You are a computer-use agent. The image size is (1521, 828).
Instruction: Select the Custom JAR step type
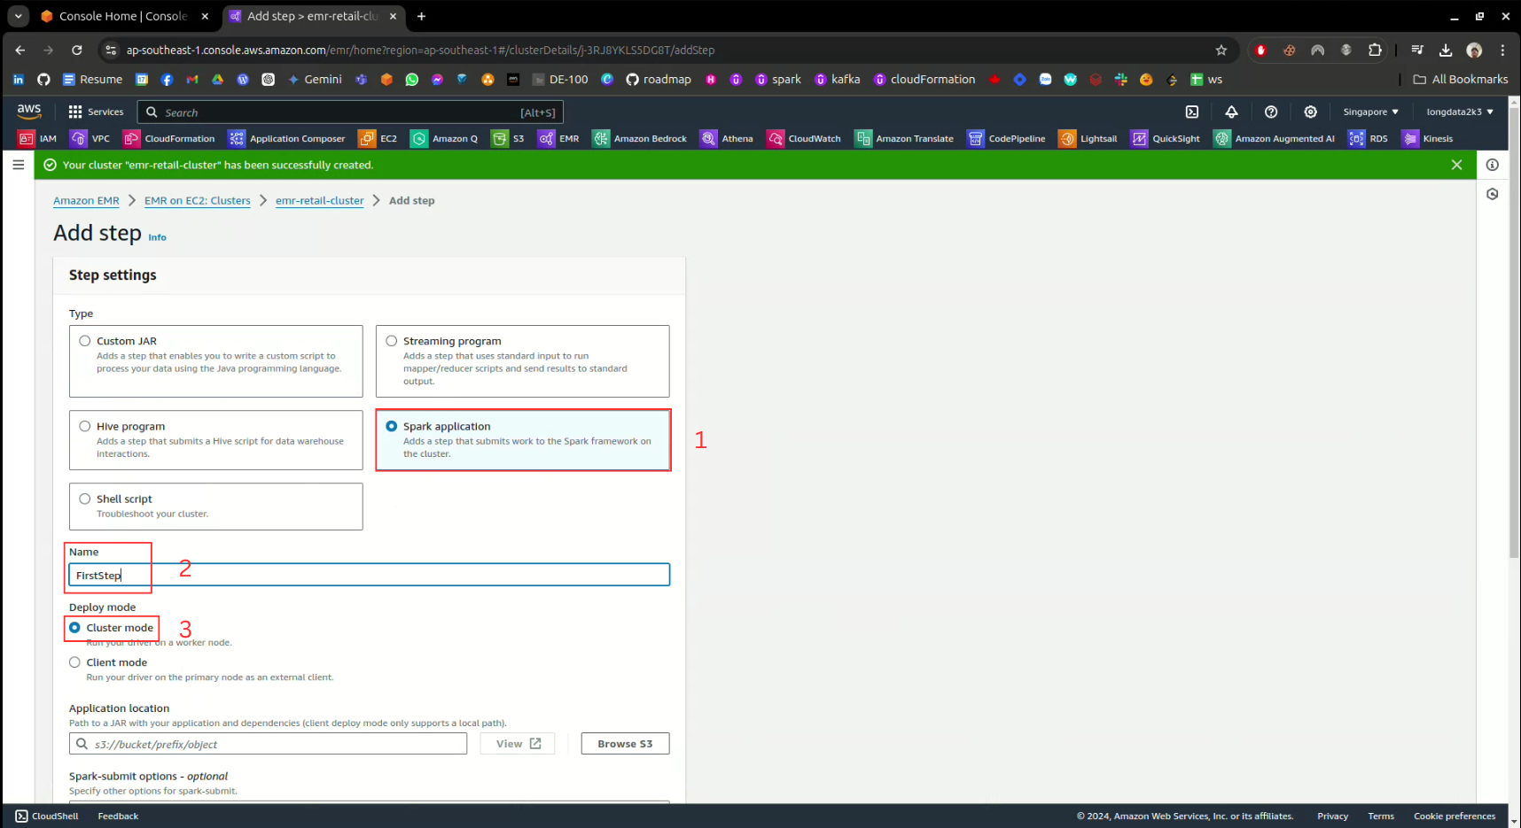[x=85, y=341]
